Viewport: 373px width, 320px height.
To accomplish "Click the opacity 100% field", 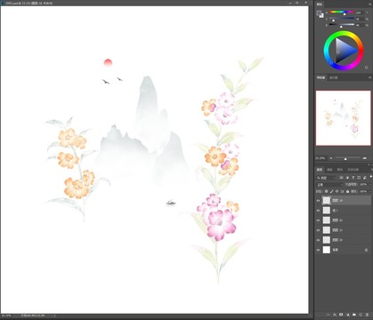I will [363, 185].
